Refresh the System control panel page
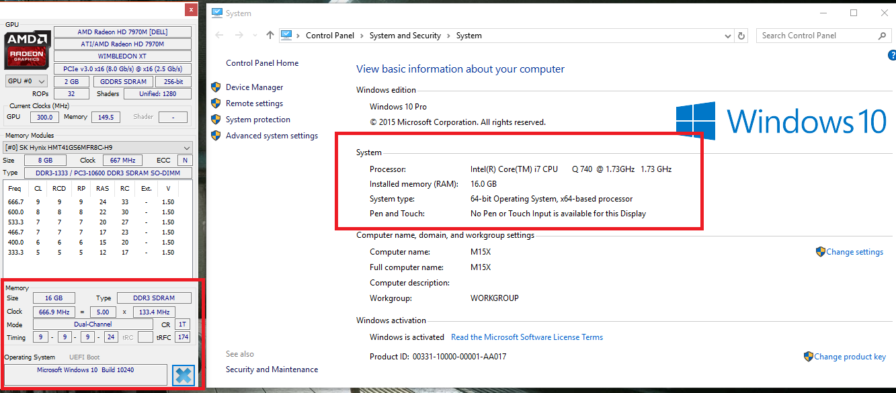The image size is (896, 393). pos(741,36)
